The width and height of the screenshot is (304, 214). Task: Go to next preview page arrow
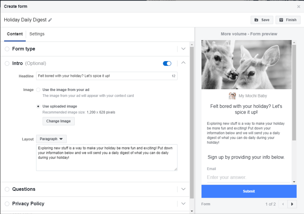292,204
